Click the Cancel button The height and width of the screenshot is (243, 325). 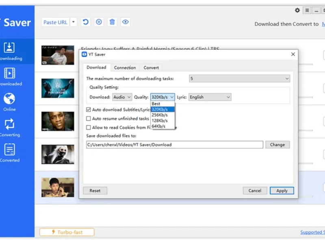coord(255,190)
